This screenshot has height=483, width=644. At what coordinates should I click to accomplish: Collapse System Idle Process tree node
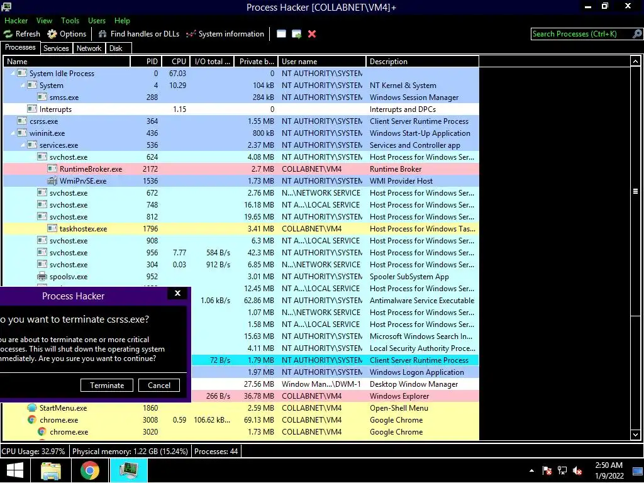(x=13, y=73)
